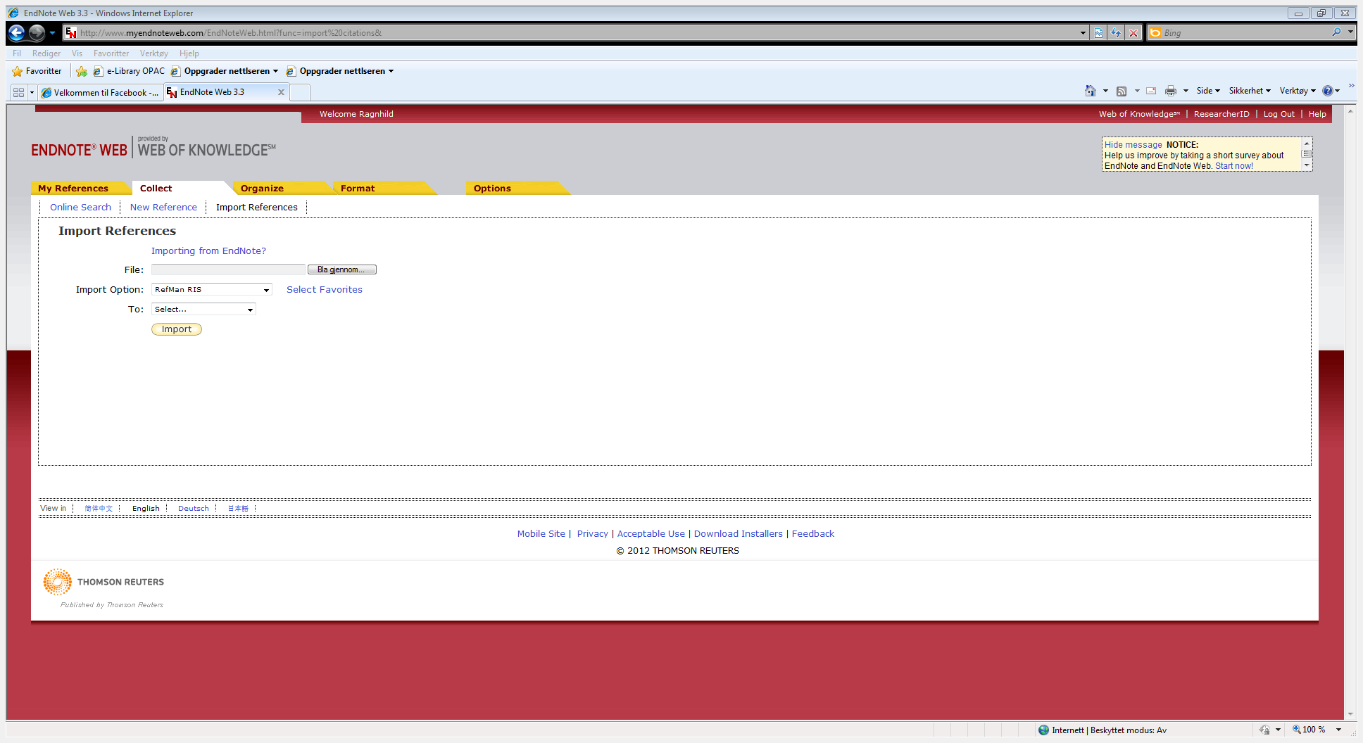The image size is (1363, 743).
Task: Open the New Reference sub-tab
Action: click(x=163, y=208)
